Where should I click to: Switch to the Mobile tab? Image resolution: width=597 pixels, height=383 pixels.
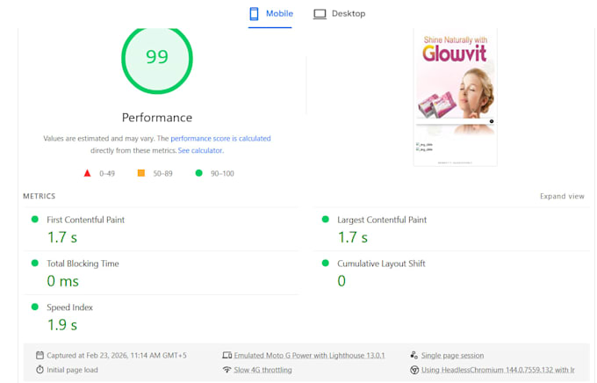click(270, 14)
